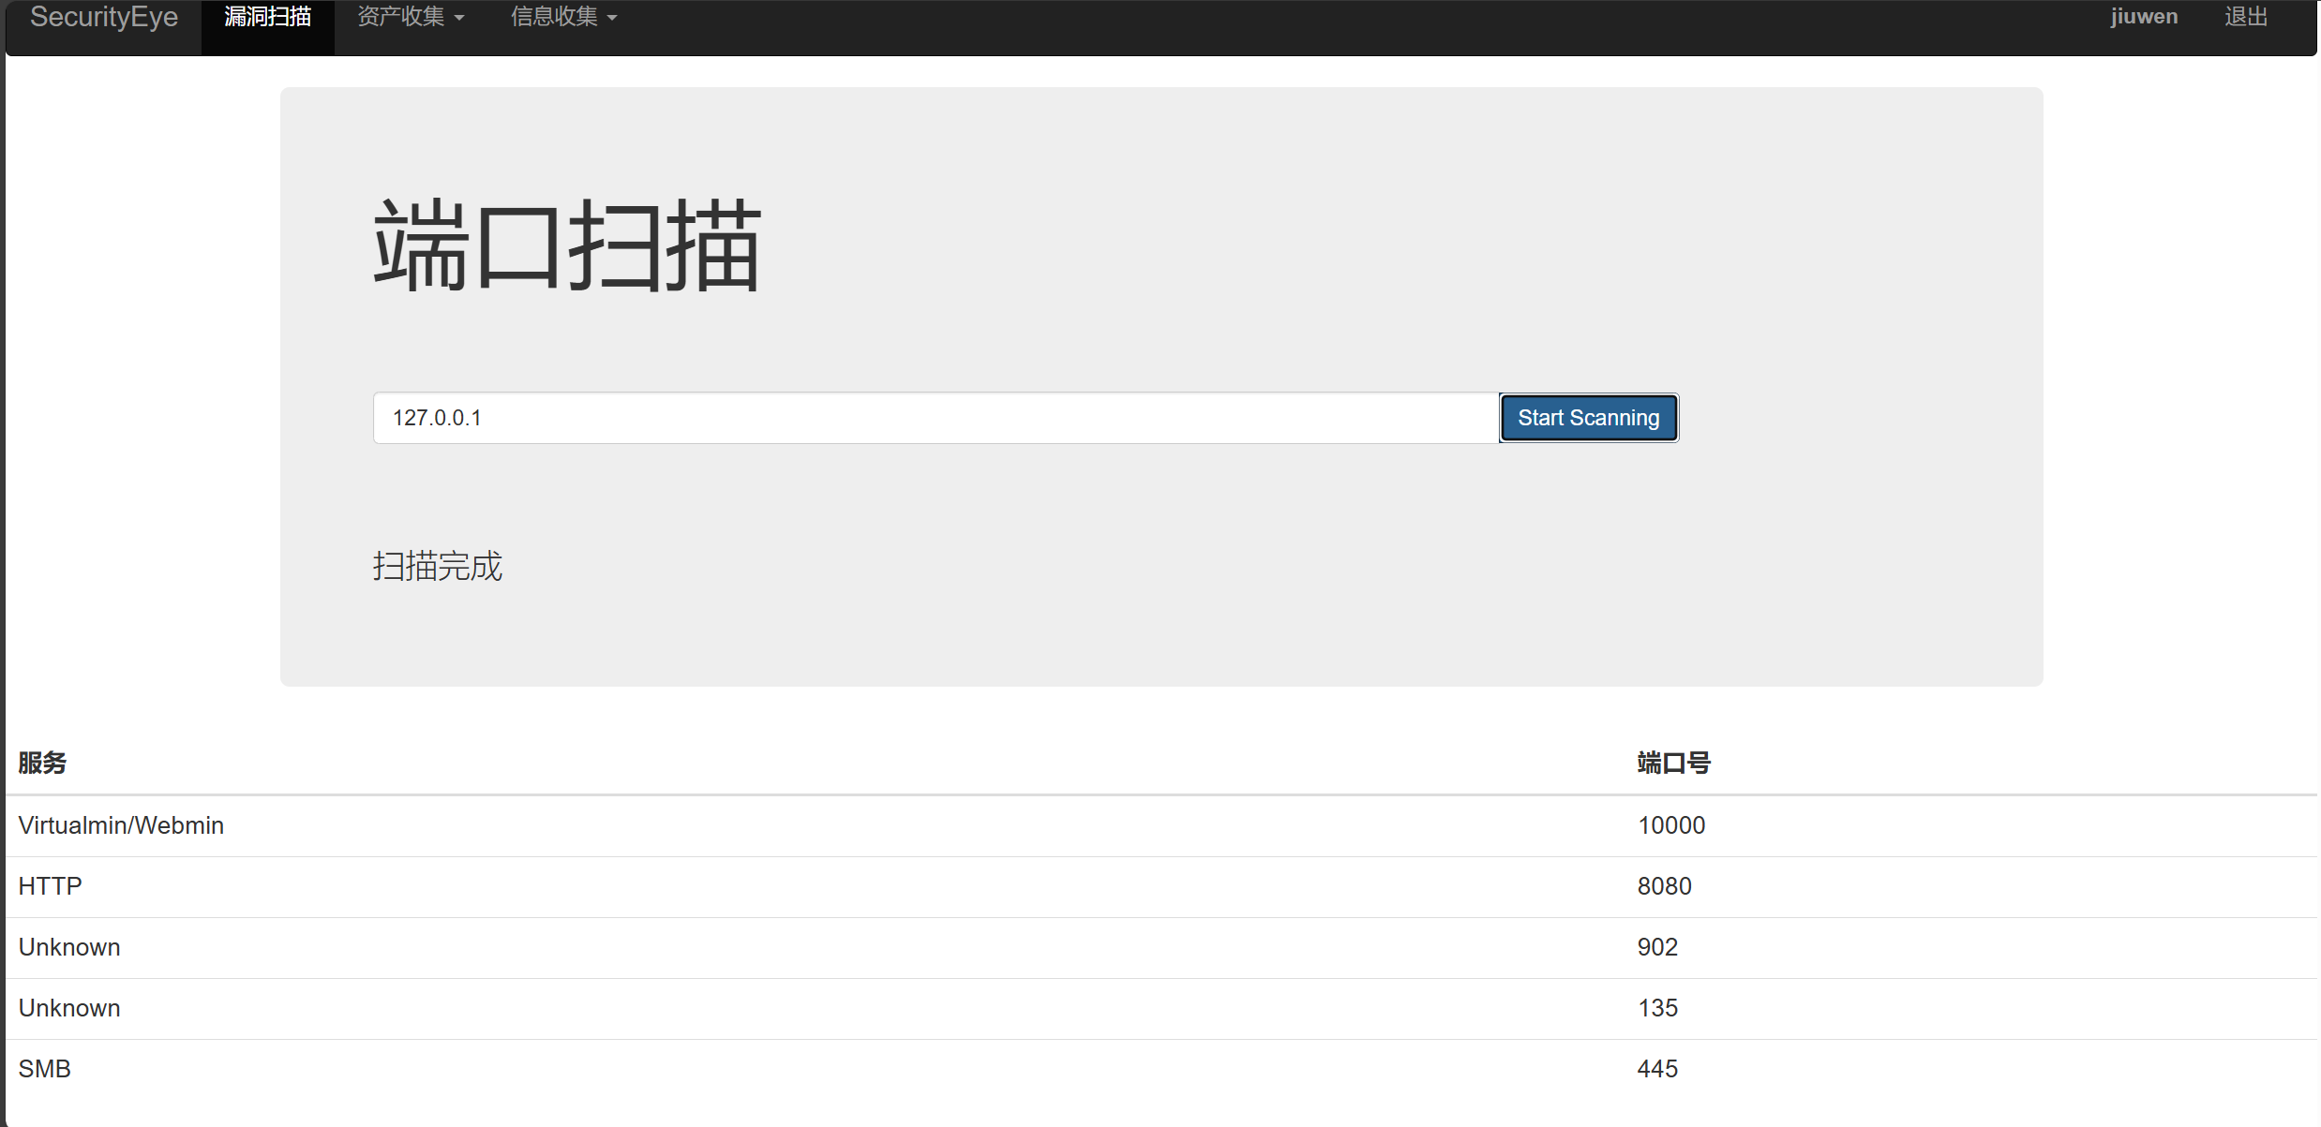Image resolution: width=2321 pixels, height=1127 pixels.
Task: Click the 退出 logout link
Action: click(x=2245, y=18)
